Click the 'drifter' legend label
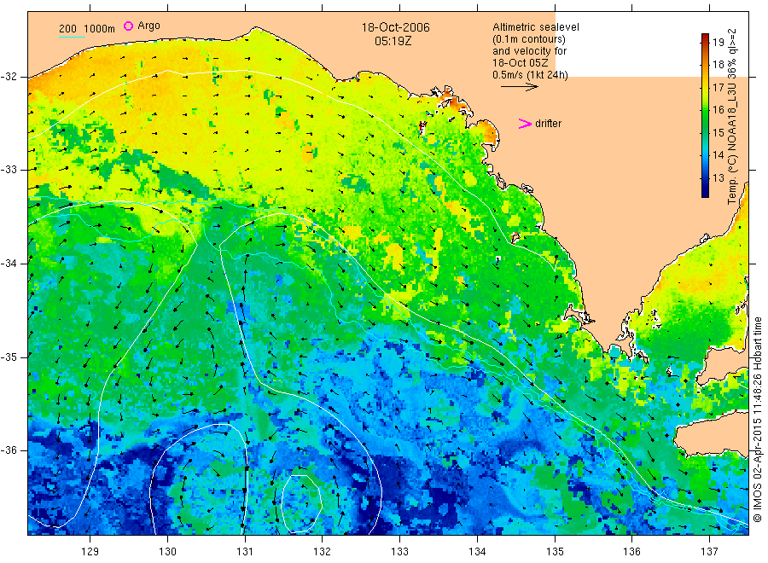This screenshot has height=563, width=768. [548, 124]
